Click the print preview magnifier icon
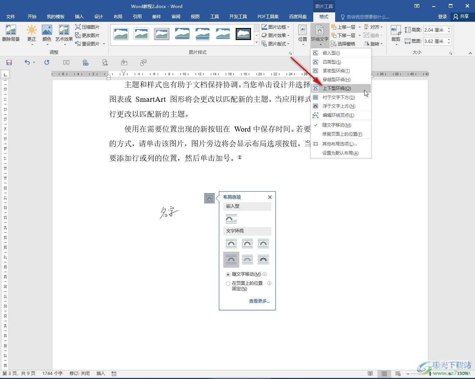 (x=105, y=63)
